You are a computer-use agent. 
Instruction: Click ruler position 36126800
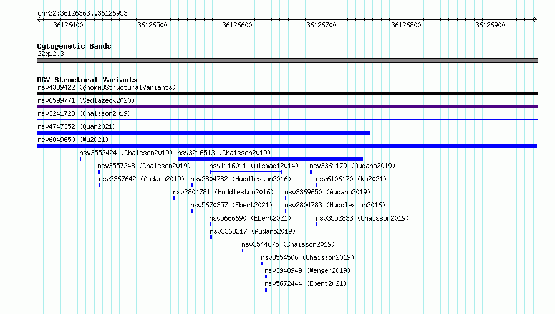407,25
